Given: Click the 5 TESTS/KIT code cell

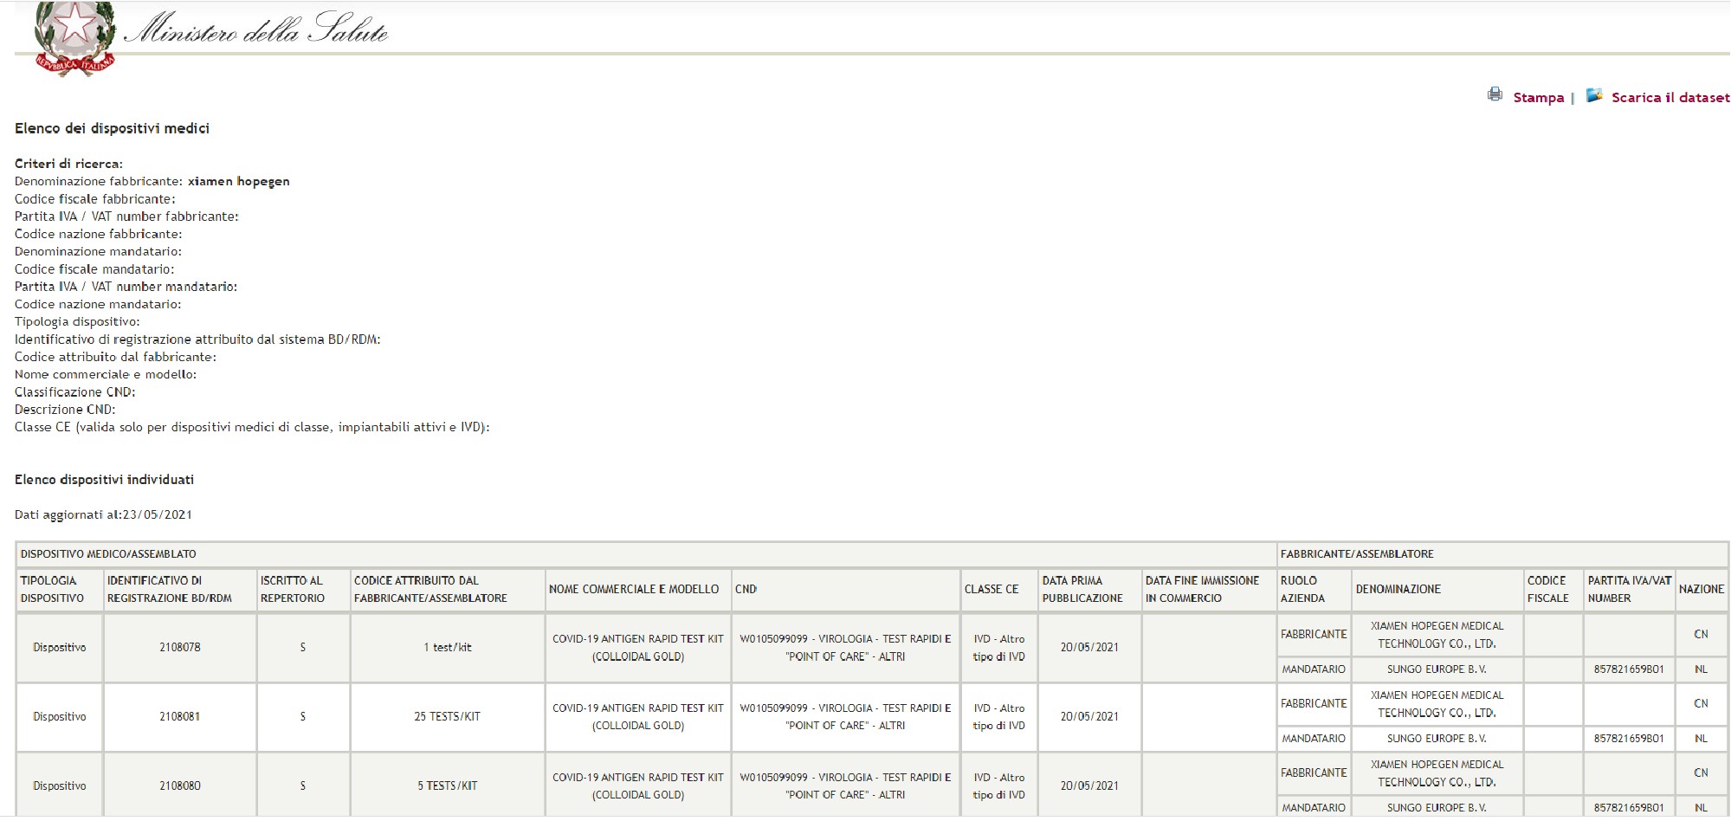Looking at the screenshot, I should pos(448,786).
